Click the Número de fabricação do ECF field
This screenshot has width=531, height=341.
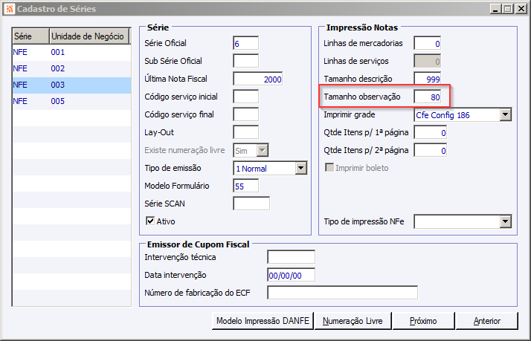pos(342,292)
